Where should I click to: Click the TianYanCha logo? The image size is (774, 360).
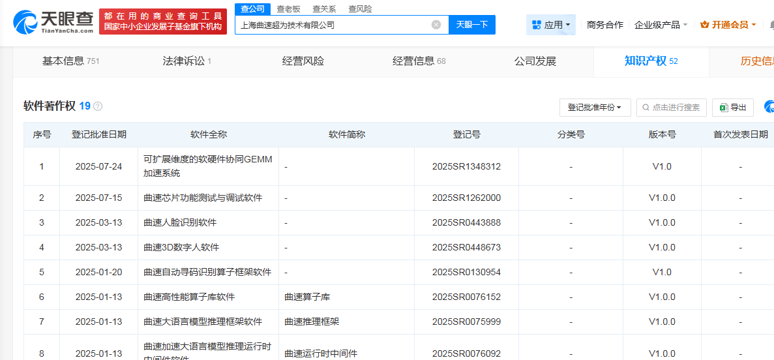pyautogui.click(x=53, y=22)
